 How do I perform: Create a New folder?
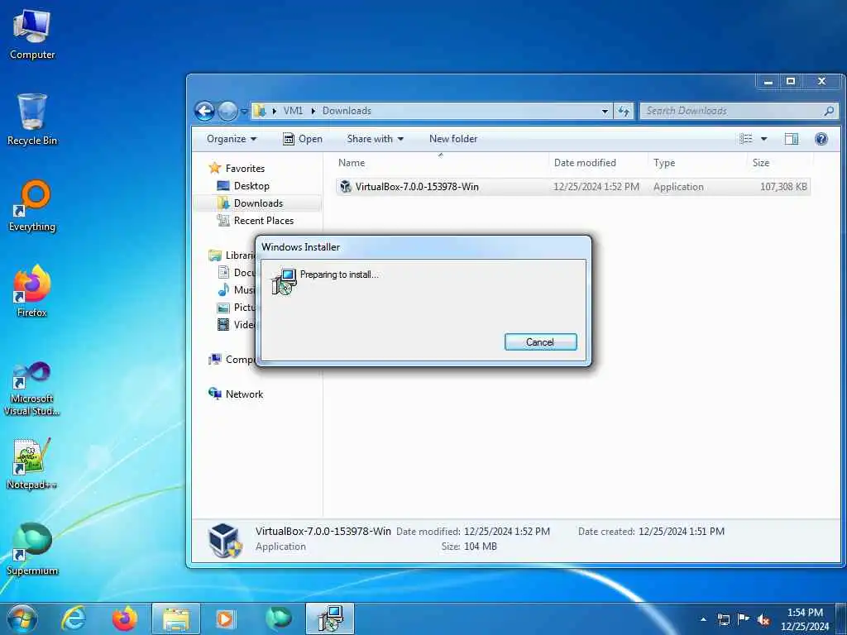pos(453,139)
